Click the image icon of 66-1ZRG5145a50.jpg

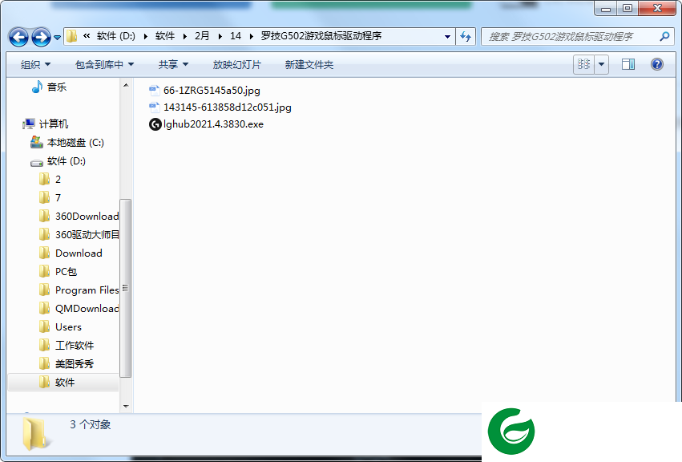tap(155, 90)
